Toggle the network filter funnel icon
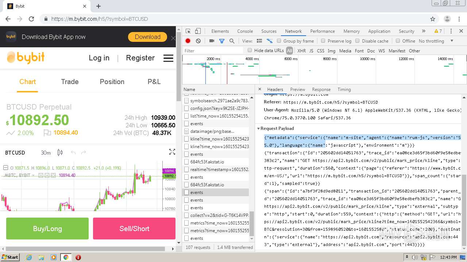The image size is (467, 262). pos(221,41)
